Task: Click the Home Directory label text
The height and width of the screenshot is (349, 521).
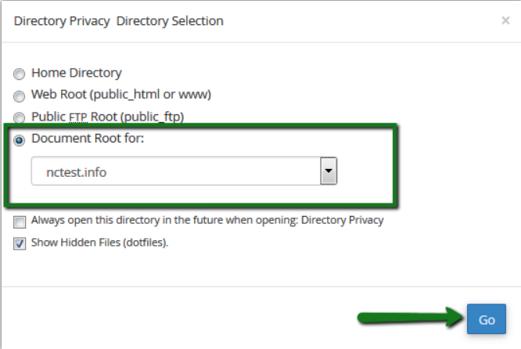Action: point(77,73)
